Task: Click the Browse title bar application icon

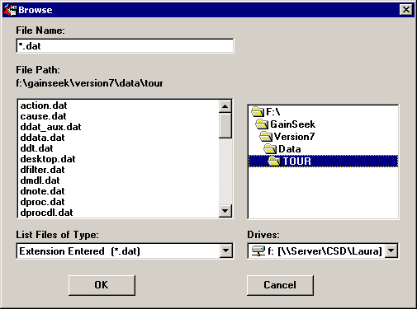Action: (x=10, y=10)
